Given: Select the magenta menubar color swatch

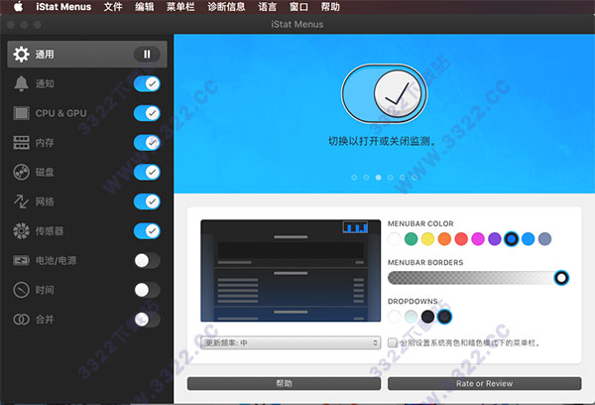Looking at the screenshot, I should pos(478,239).
